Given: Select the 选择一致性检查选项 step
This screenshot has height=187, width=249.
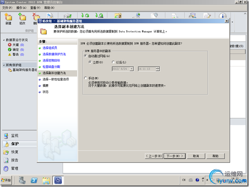Looking at the screenshot, I should tap(56, 79).
